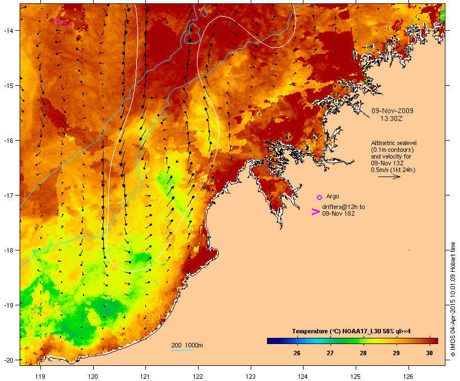Click the magenta Argo circle legend marker
The width and height of the screenshot is (460, 381).
coord(320,197)
